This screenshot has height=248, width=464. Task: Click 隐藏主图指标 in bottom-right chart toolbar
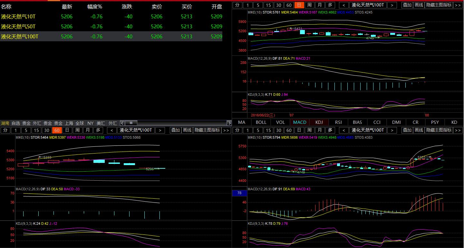439,130
